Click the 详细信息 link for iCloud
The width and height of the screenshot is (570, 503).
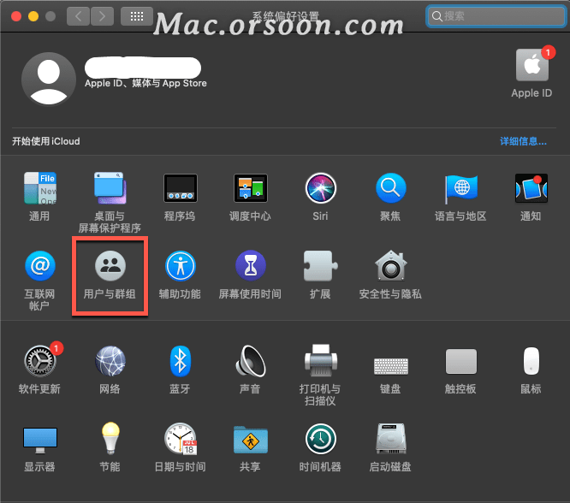coord(524,141)
